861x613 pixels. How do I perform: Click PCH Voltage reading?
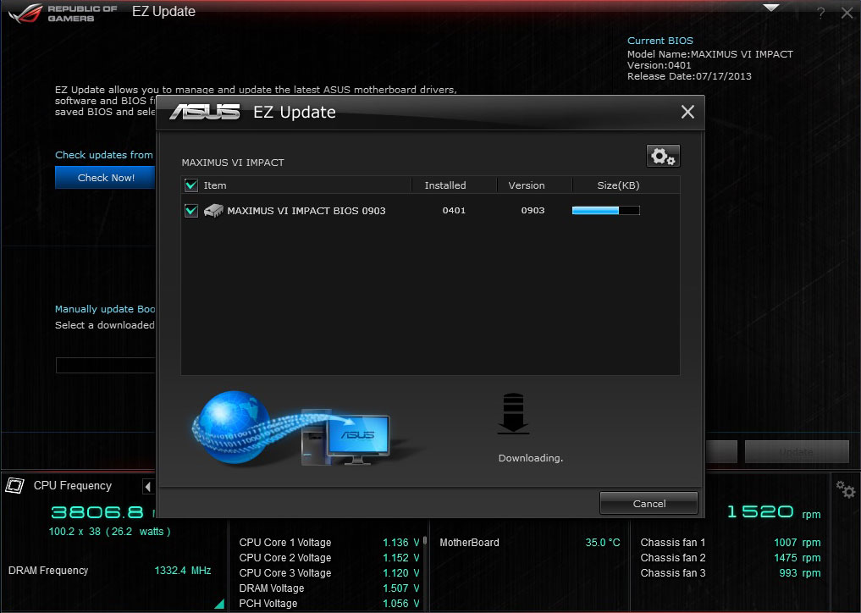point(400,603)
